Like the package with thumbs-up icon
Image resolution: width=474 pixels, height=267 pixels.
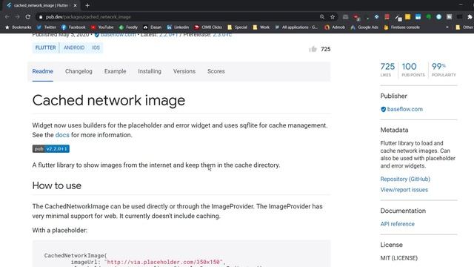[313, 49]
